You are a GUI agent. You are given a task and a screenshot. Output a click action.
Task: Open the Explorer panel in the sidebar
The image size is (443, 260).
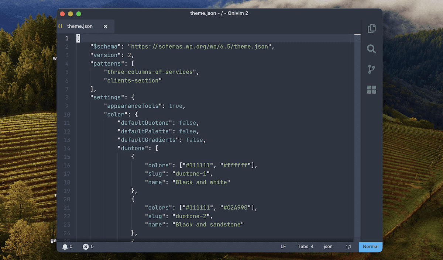click(x=371, y=28)
